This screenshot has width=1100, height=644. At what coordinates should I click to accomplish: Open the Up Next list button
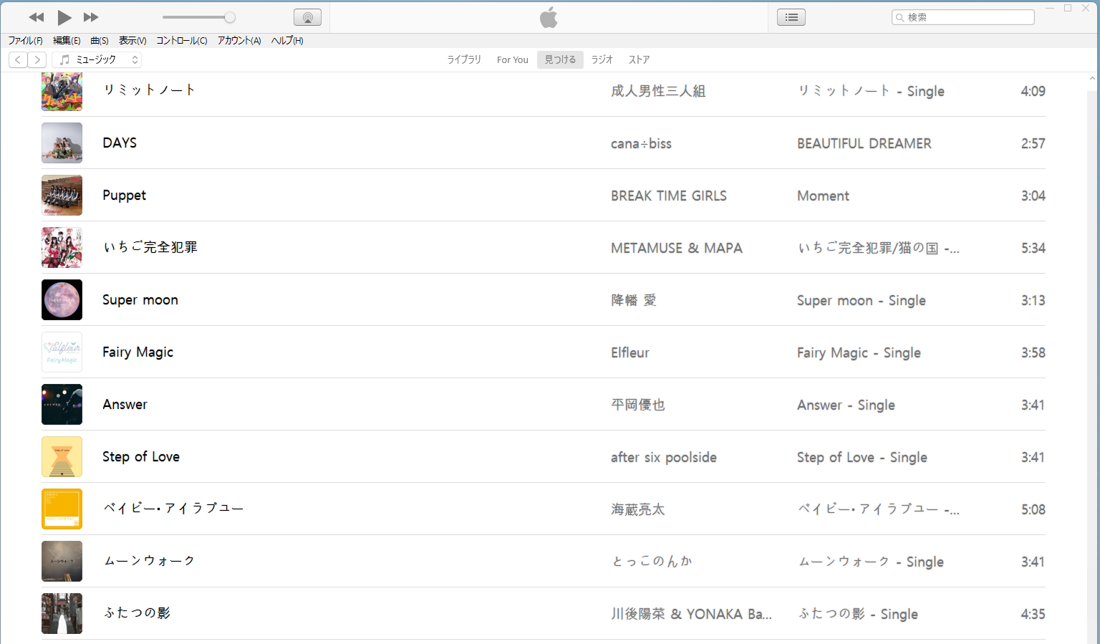pos(791,17)
